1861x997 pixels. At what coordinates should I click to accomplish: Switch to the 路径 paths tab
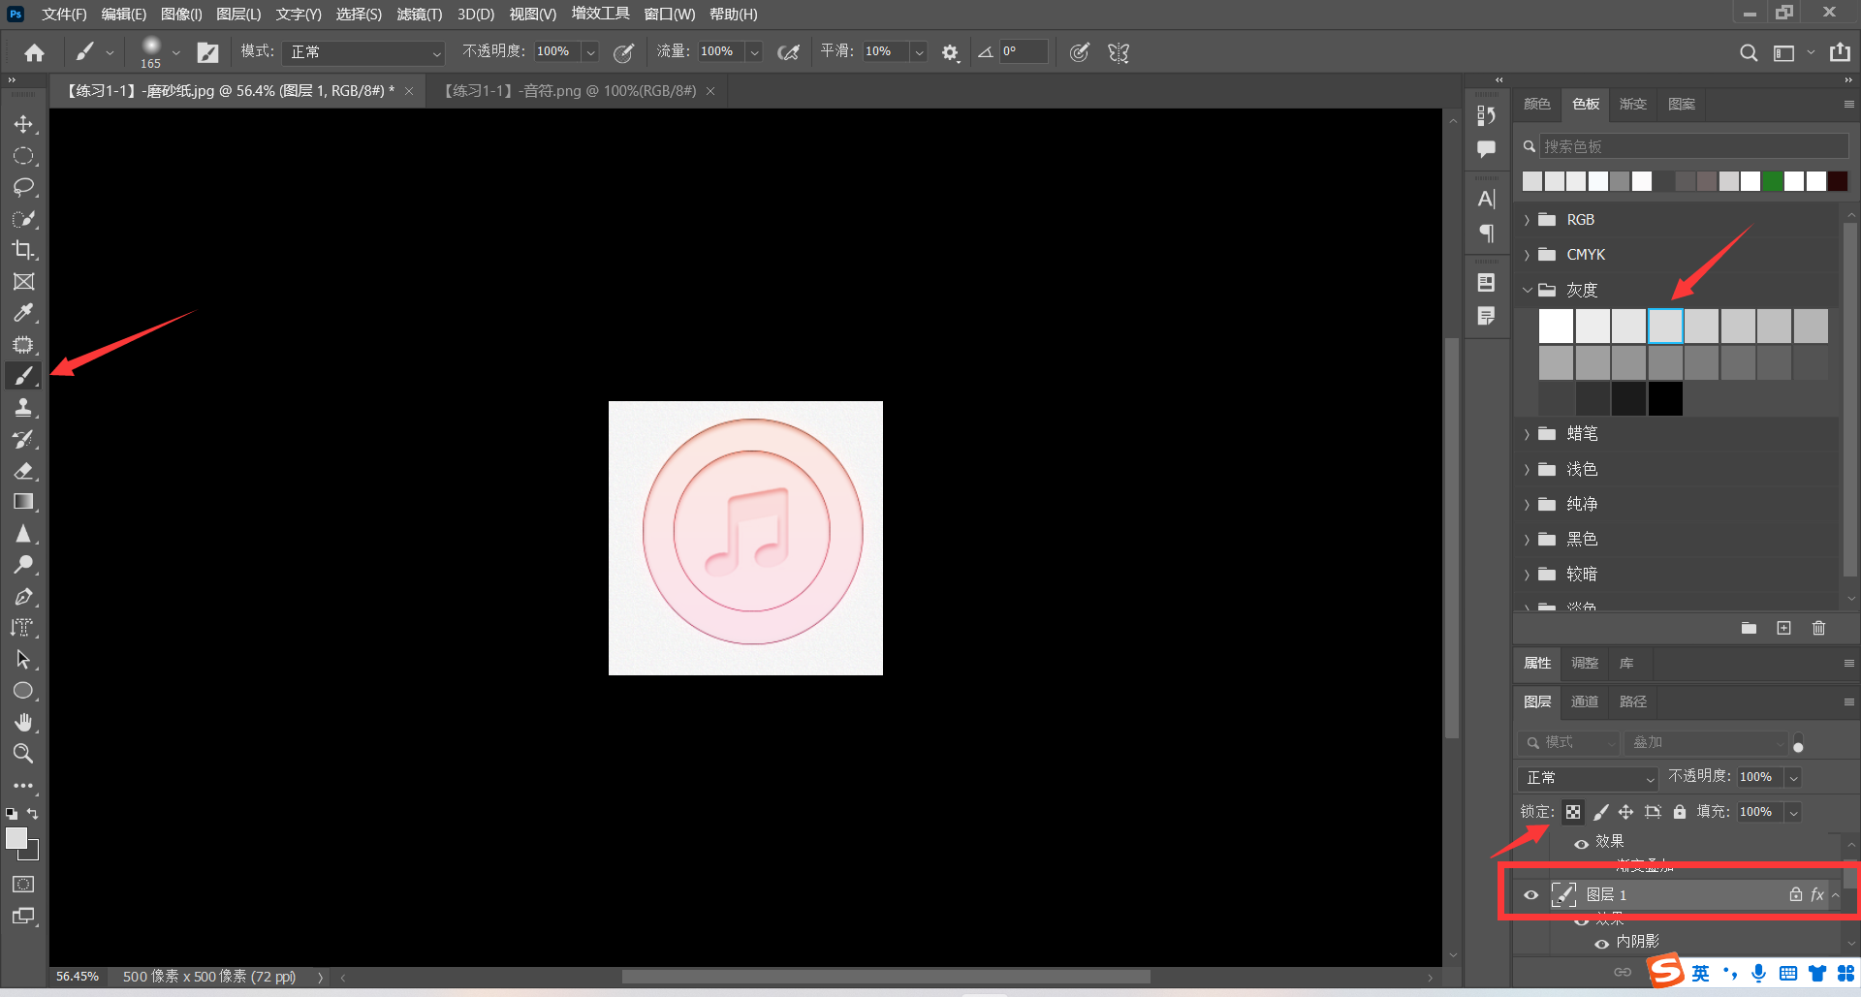tap(1633, 701)
